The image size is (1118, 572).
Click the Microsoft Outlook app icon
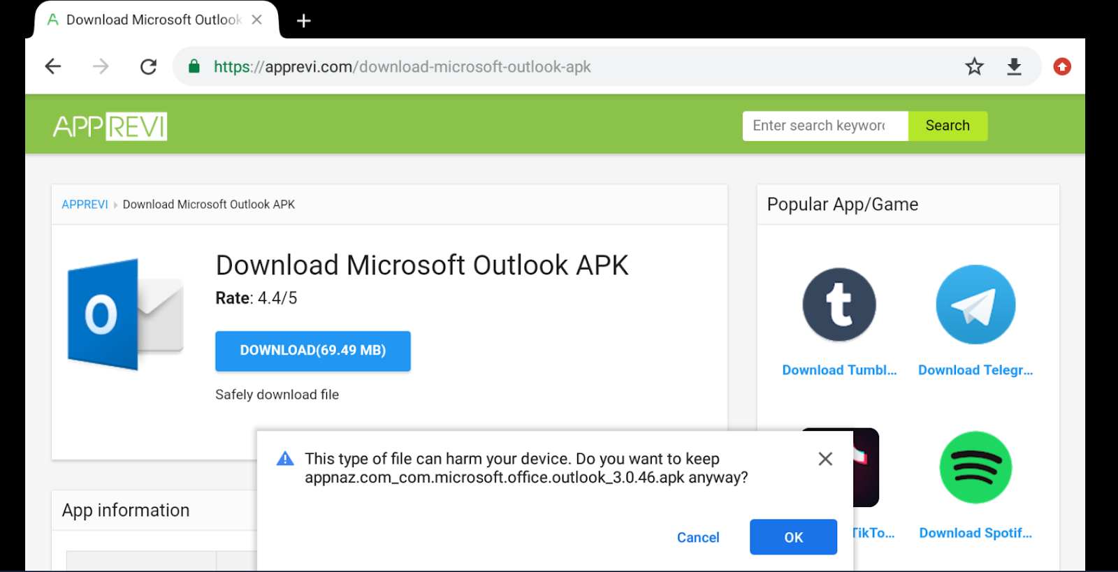pyautogui.click(x=125, y=314)
